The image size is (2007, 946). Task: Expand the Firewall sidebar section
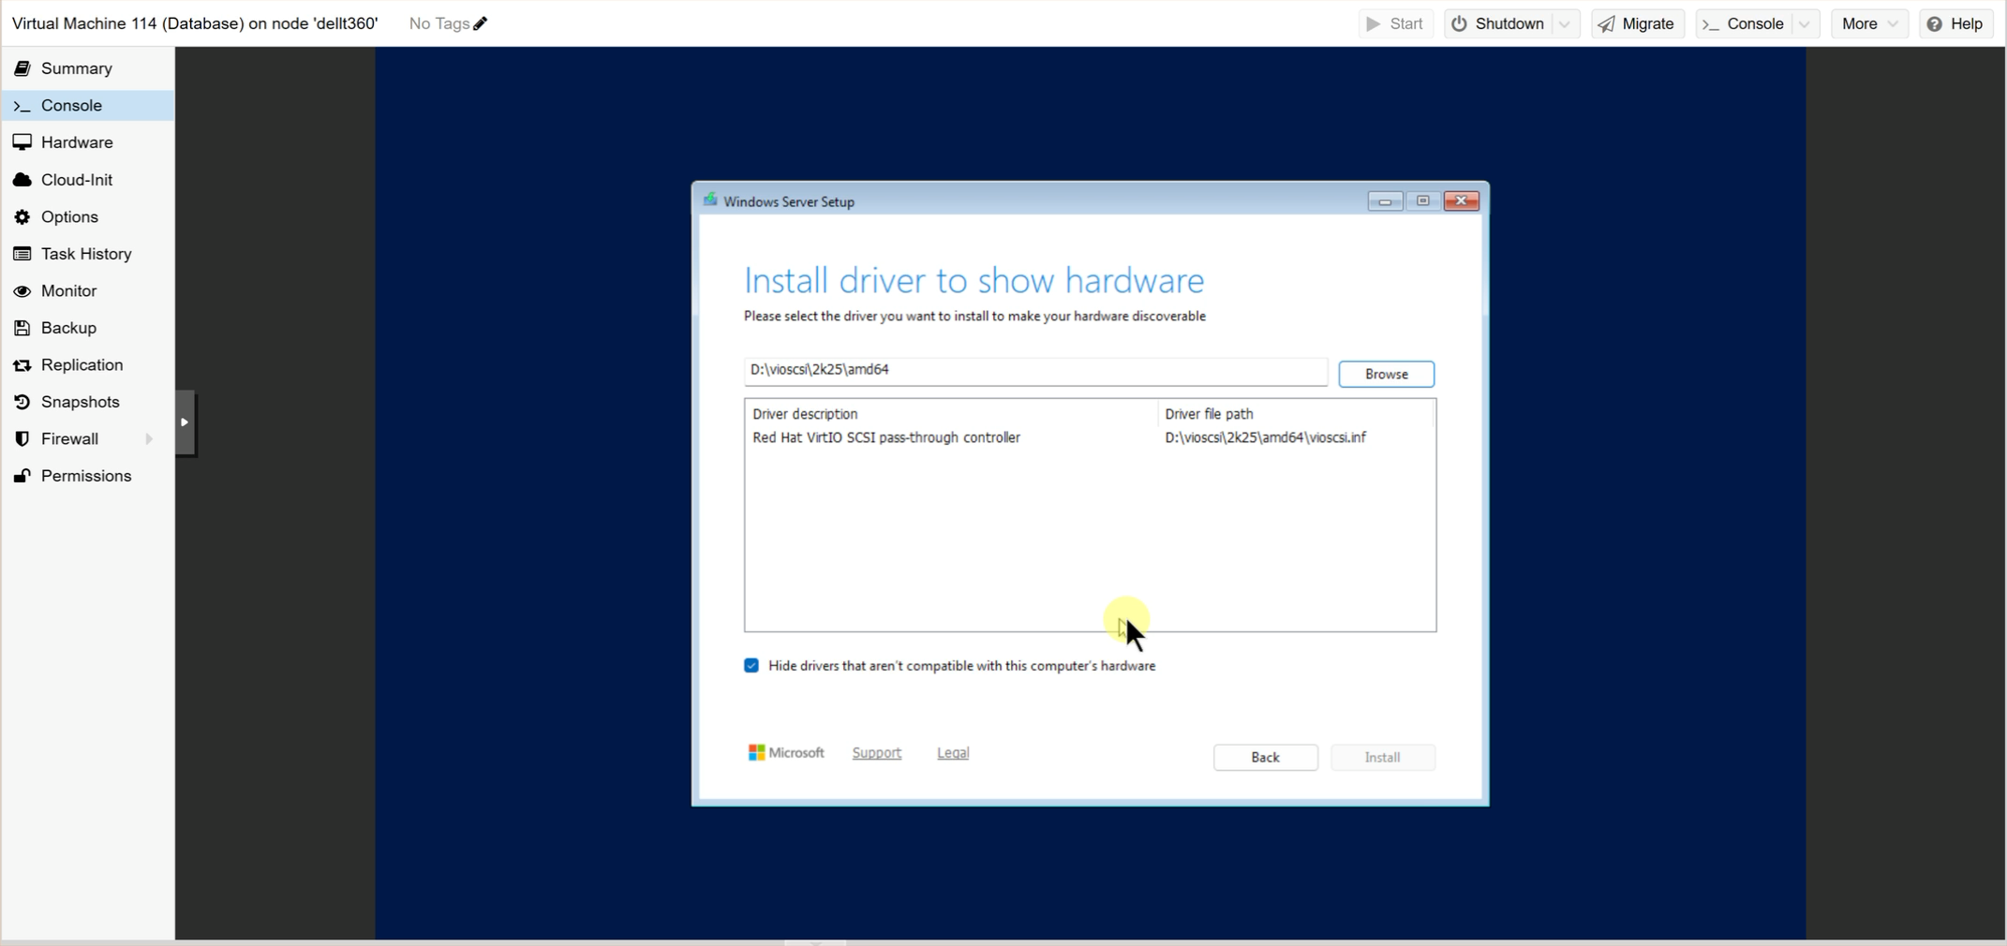(149, 438)
